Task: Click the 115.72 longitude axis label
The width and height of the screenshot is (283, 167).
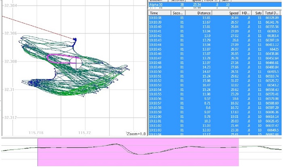Action: (x=84, y=133)
